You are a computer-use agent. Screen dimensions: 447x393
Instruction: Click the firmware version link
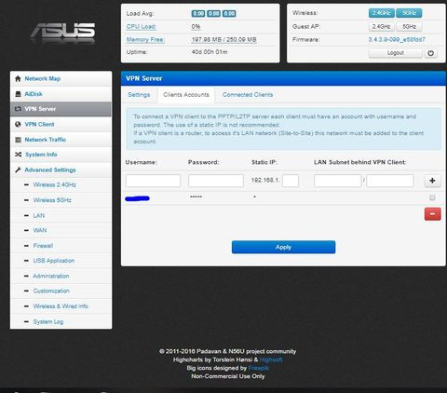397,39
